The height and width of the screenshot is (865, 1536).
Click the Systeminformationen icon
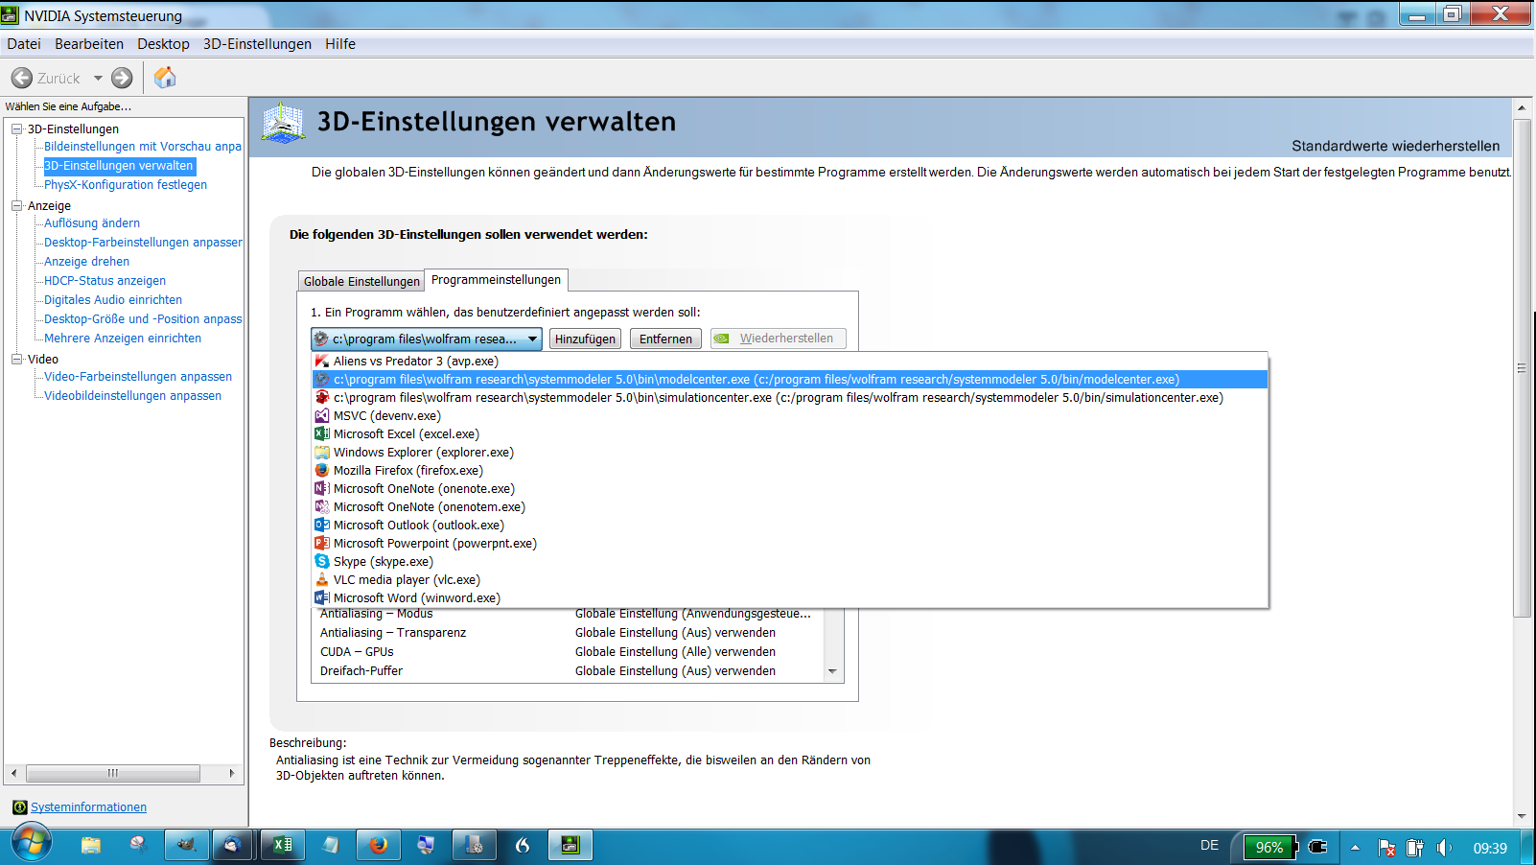[x=19, y=807]
